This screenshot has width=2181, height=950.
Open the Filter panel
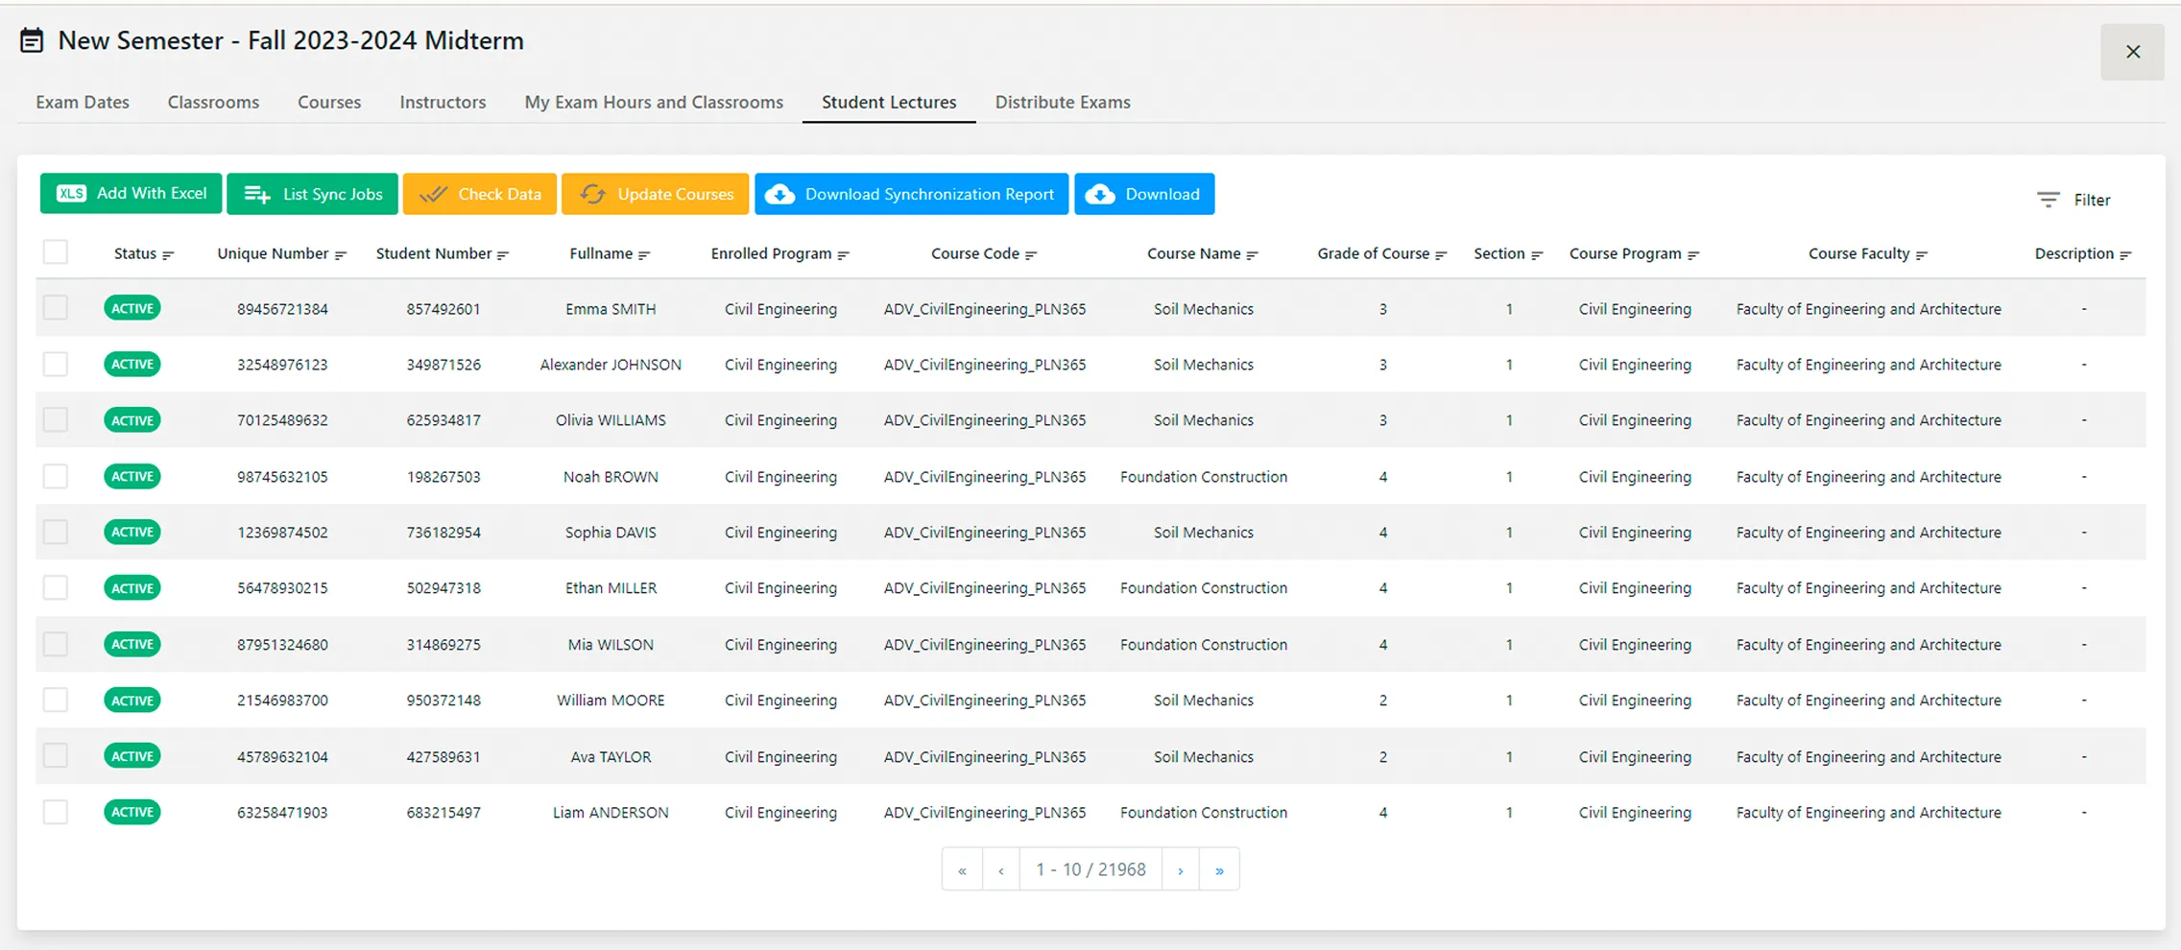coord(2074,200)
